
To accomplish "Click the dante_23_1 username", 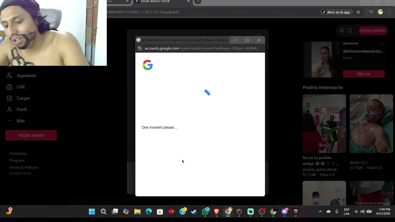I will pyautogui.click(x=359, y=162).
